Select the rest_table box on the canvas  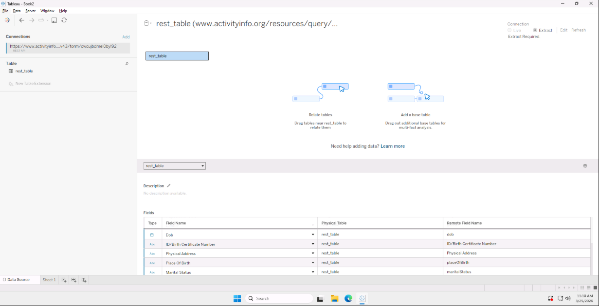[177, 56]
